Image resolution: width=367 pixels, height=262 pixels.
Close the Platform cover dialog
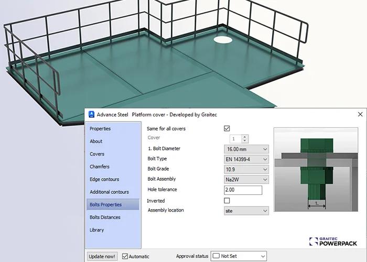coord(360,114)
